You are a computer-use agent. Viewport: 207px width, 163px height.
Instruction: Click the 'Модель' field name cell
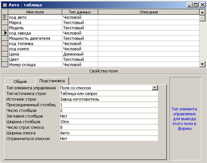[35, 28]
